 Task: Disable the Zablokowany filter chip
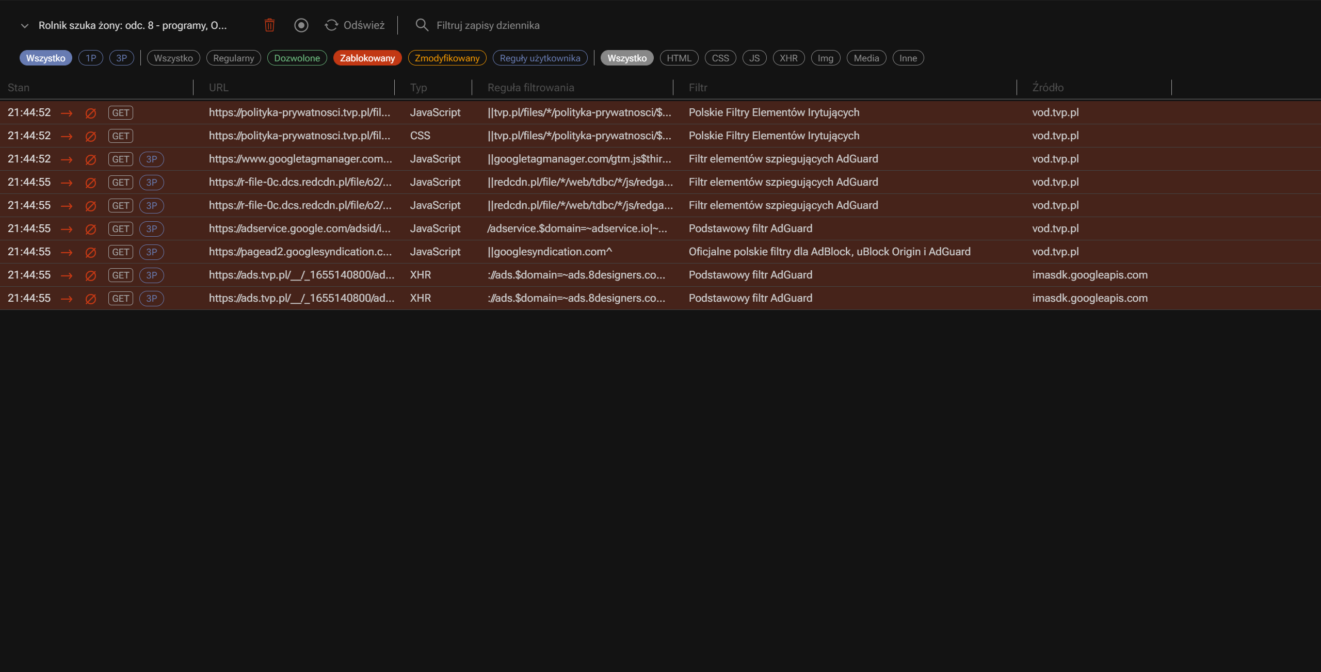tap(367, 58)
